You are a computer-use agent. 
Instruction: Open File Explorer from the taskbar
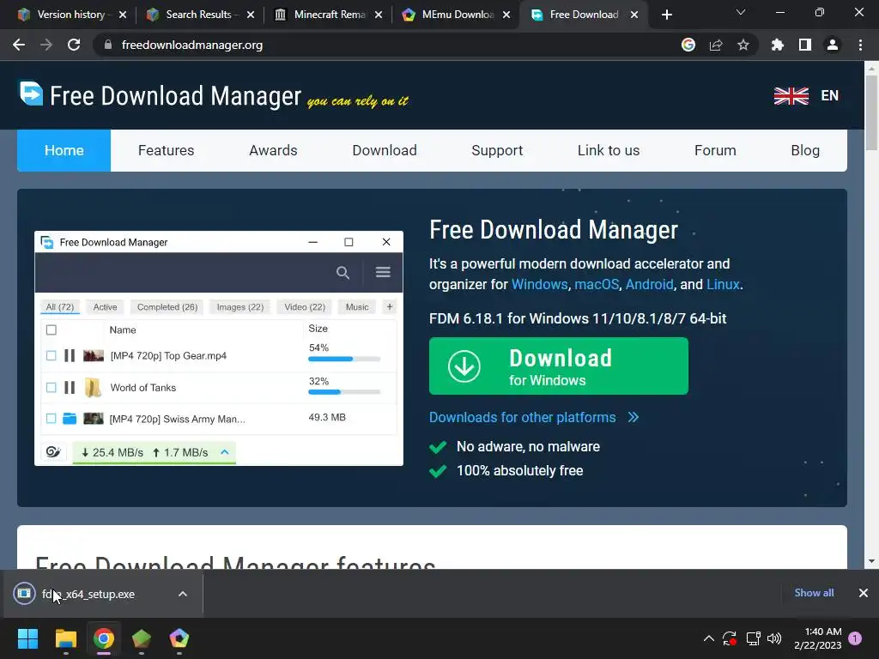point(65,638)
